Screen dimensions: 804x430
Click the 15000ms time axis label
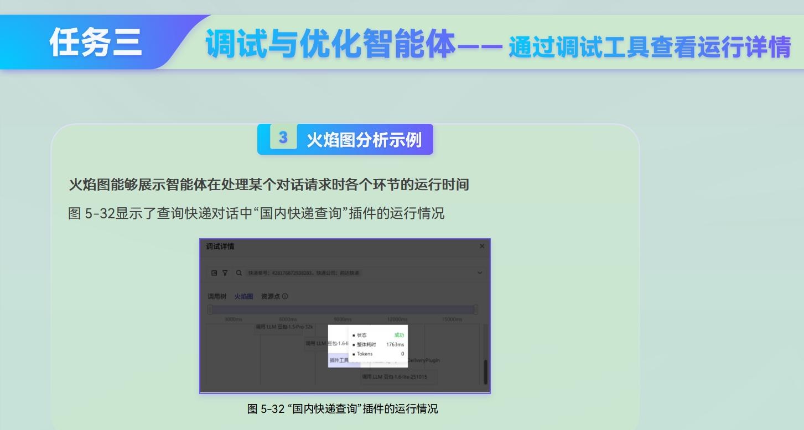click(452, 319)
